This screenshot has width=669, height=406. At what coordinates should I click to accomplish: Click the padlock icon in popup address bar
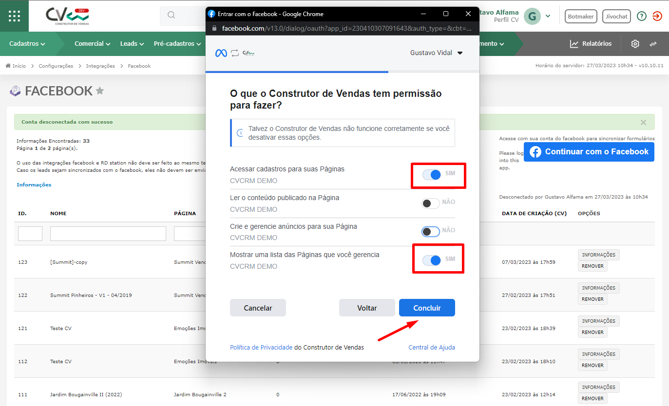pyautogui.click(x=214, y=28)
